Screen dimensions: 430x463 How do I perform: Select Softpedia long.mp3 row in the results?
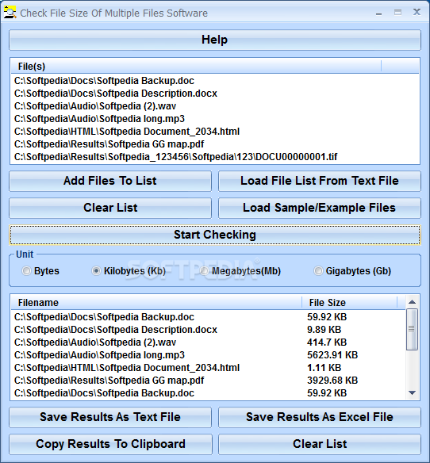209,355
